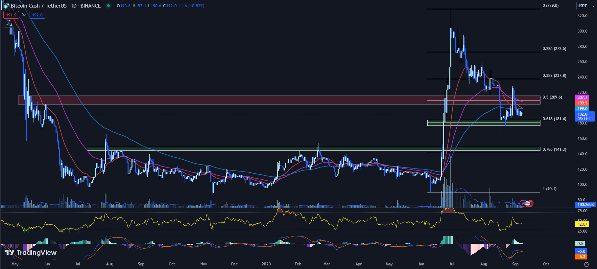This screenshot has width=597, height=269.
Task: Click the blue 199.0 moving average price tag
Action: pyautogui.click(x=582, y=109)
